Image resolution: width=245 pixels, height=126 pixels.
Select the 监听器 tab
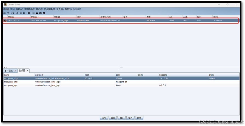pos(22,70)
